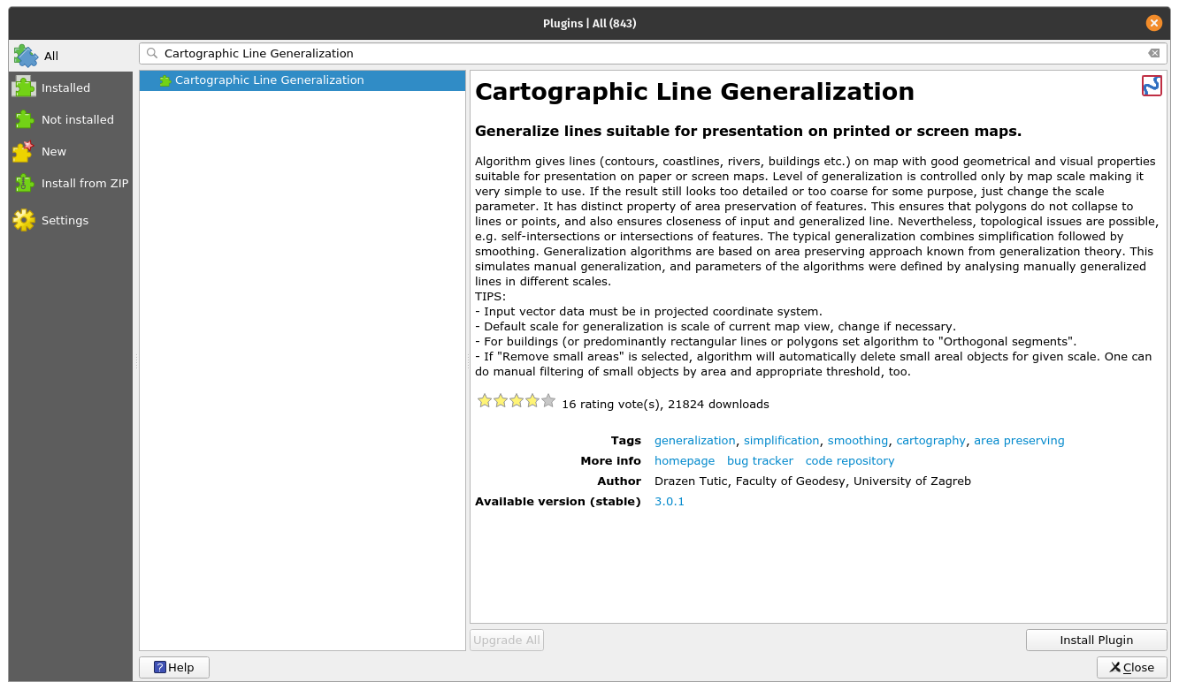Open the plugin homepage link

click(684, 461)
